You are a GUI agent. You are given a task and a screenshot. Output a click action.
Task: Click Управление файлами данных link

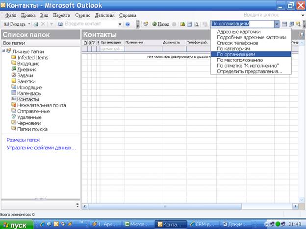click(41, 147)
